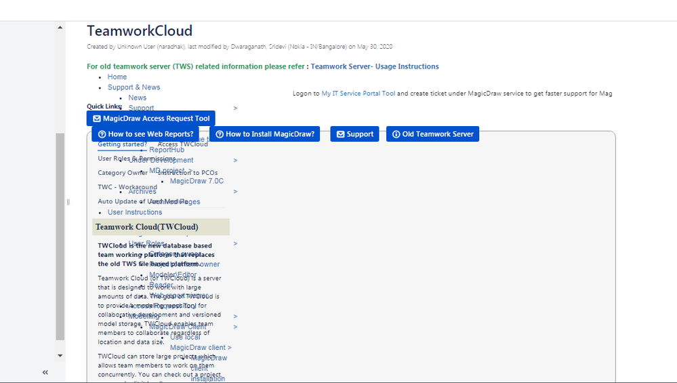Screen dimensions: 677x383
Task: Click the TeamworkCloud page title
Action: pyautogui.click(x=140, y=31)
